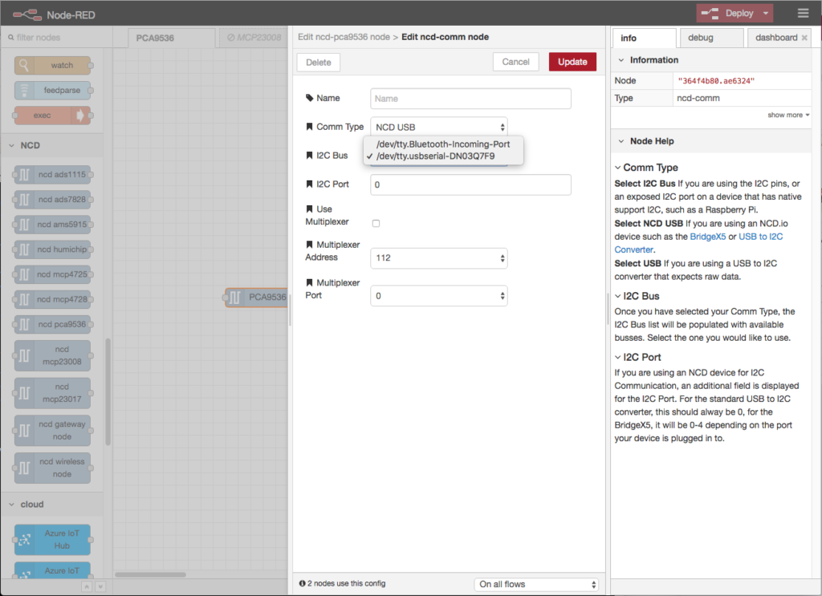The width and height of the screenshot is (822, 596).
Task: Click the PCA9536 node on canvas
Action: click(257, 298)
